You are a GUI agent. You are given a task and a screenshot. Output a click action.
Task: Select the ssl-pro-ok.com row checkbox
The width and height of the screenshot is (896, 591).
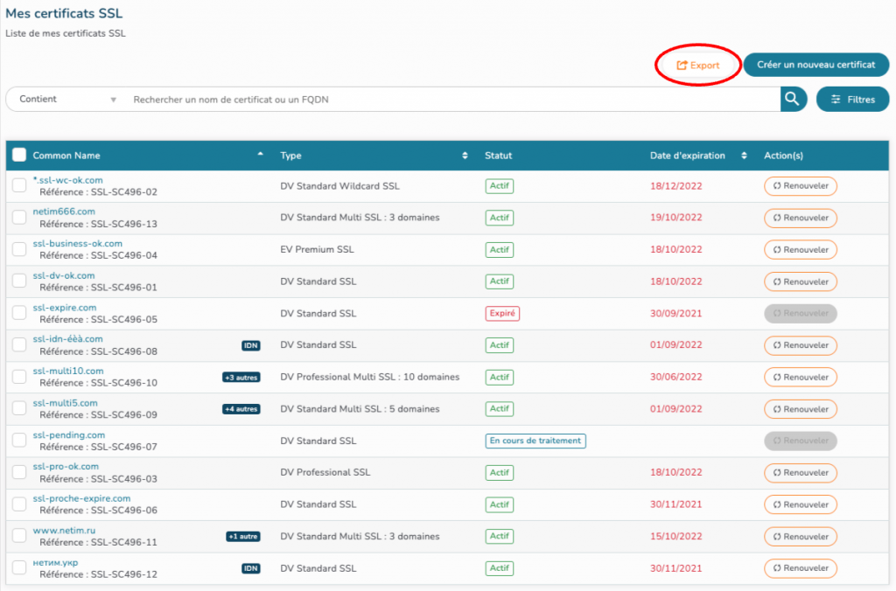tap(19, 473)
